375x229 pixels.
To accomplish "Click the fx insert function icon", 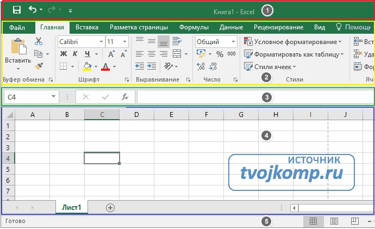I will [125, 97].
